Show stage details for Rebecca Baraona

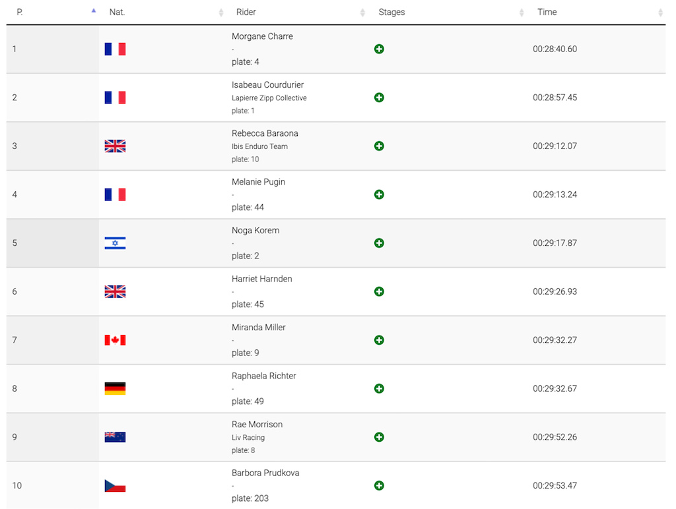tap(379, 146)
